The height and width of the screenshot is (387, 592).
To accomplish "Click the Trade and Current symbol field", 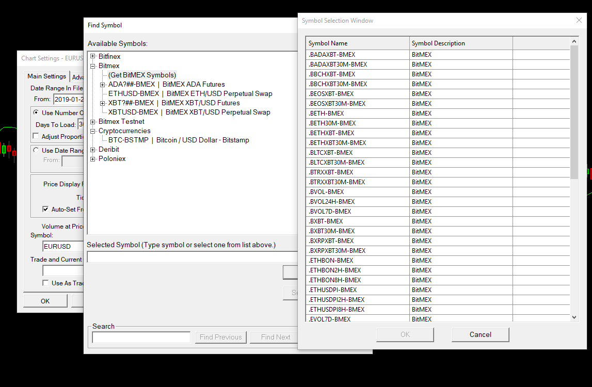I will tap(63, 271).
